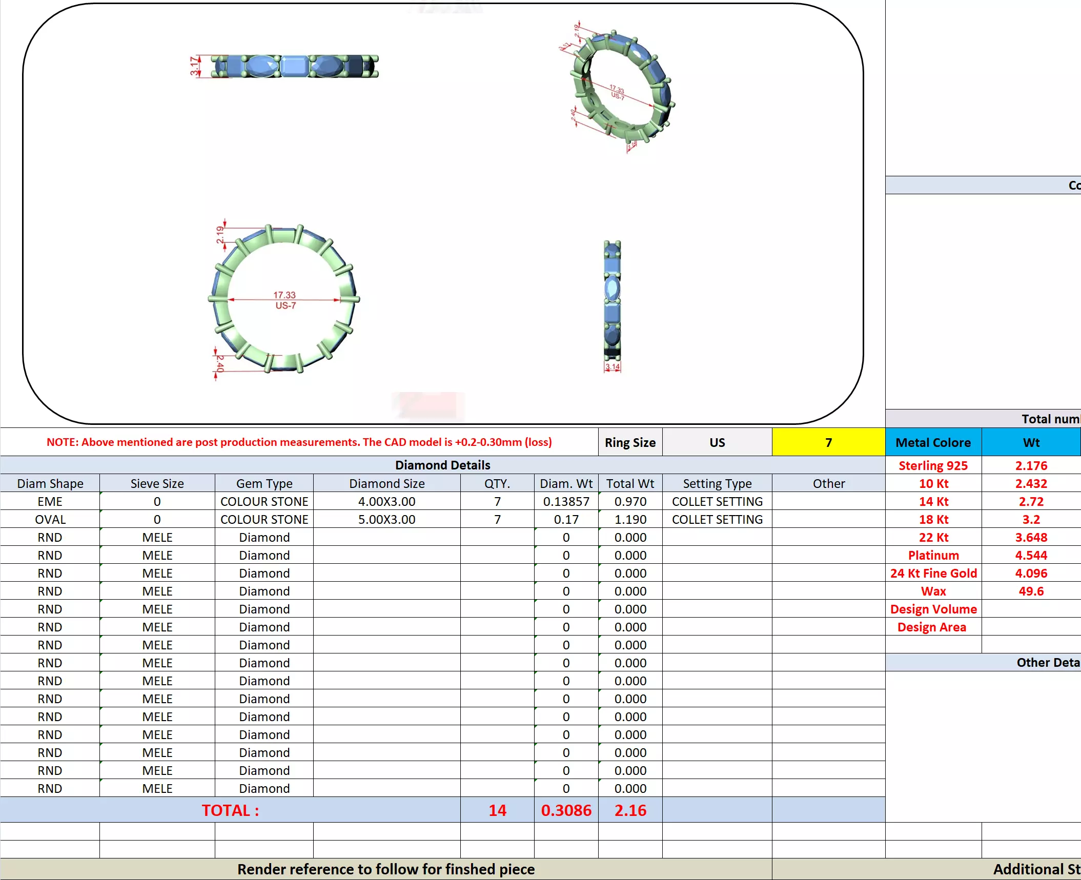Viewport: 1081px width, 880px height.
Task: Select the Sterling 925 metal row
Action: (x=933, y=465)
